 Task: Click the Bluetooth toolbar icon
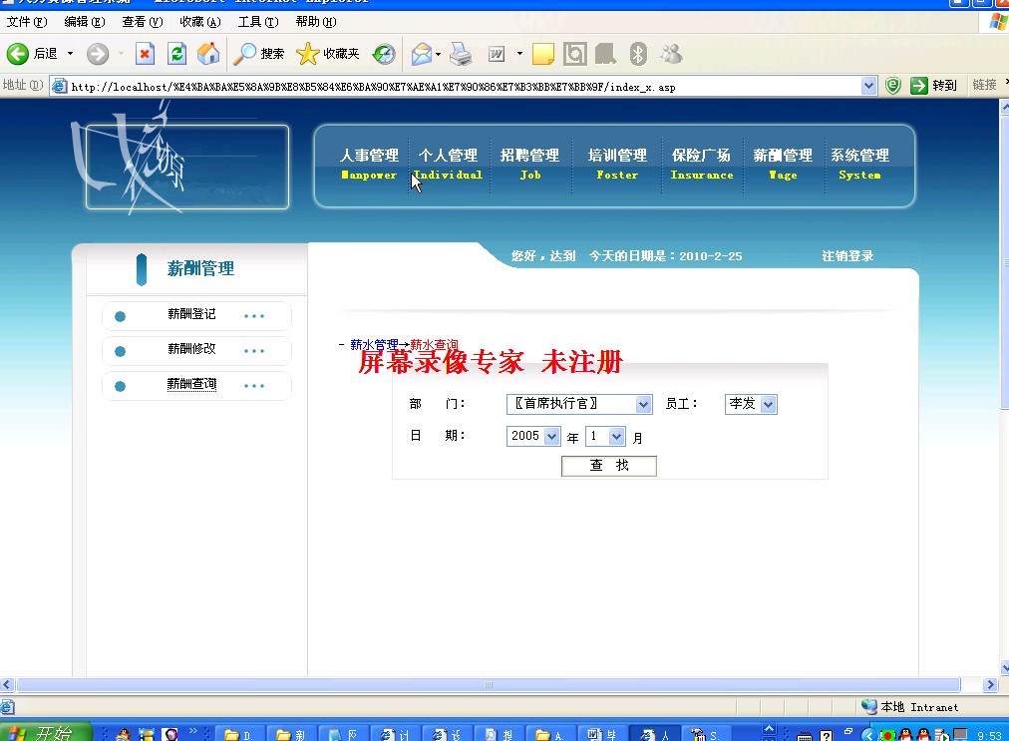click(x=638, y=54)
